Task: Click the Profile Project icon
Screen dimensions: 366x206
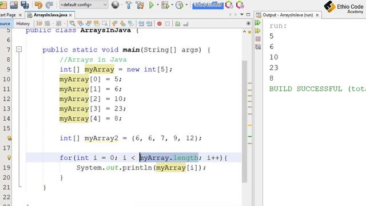Action: (x=180, y=5)
